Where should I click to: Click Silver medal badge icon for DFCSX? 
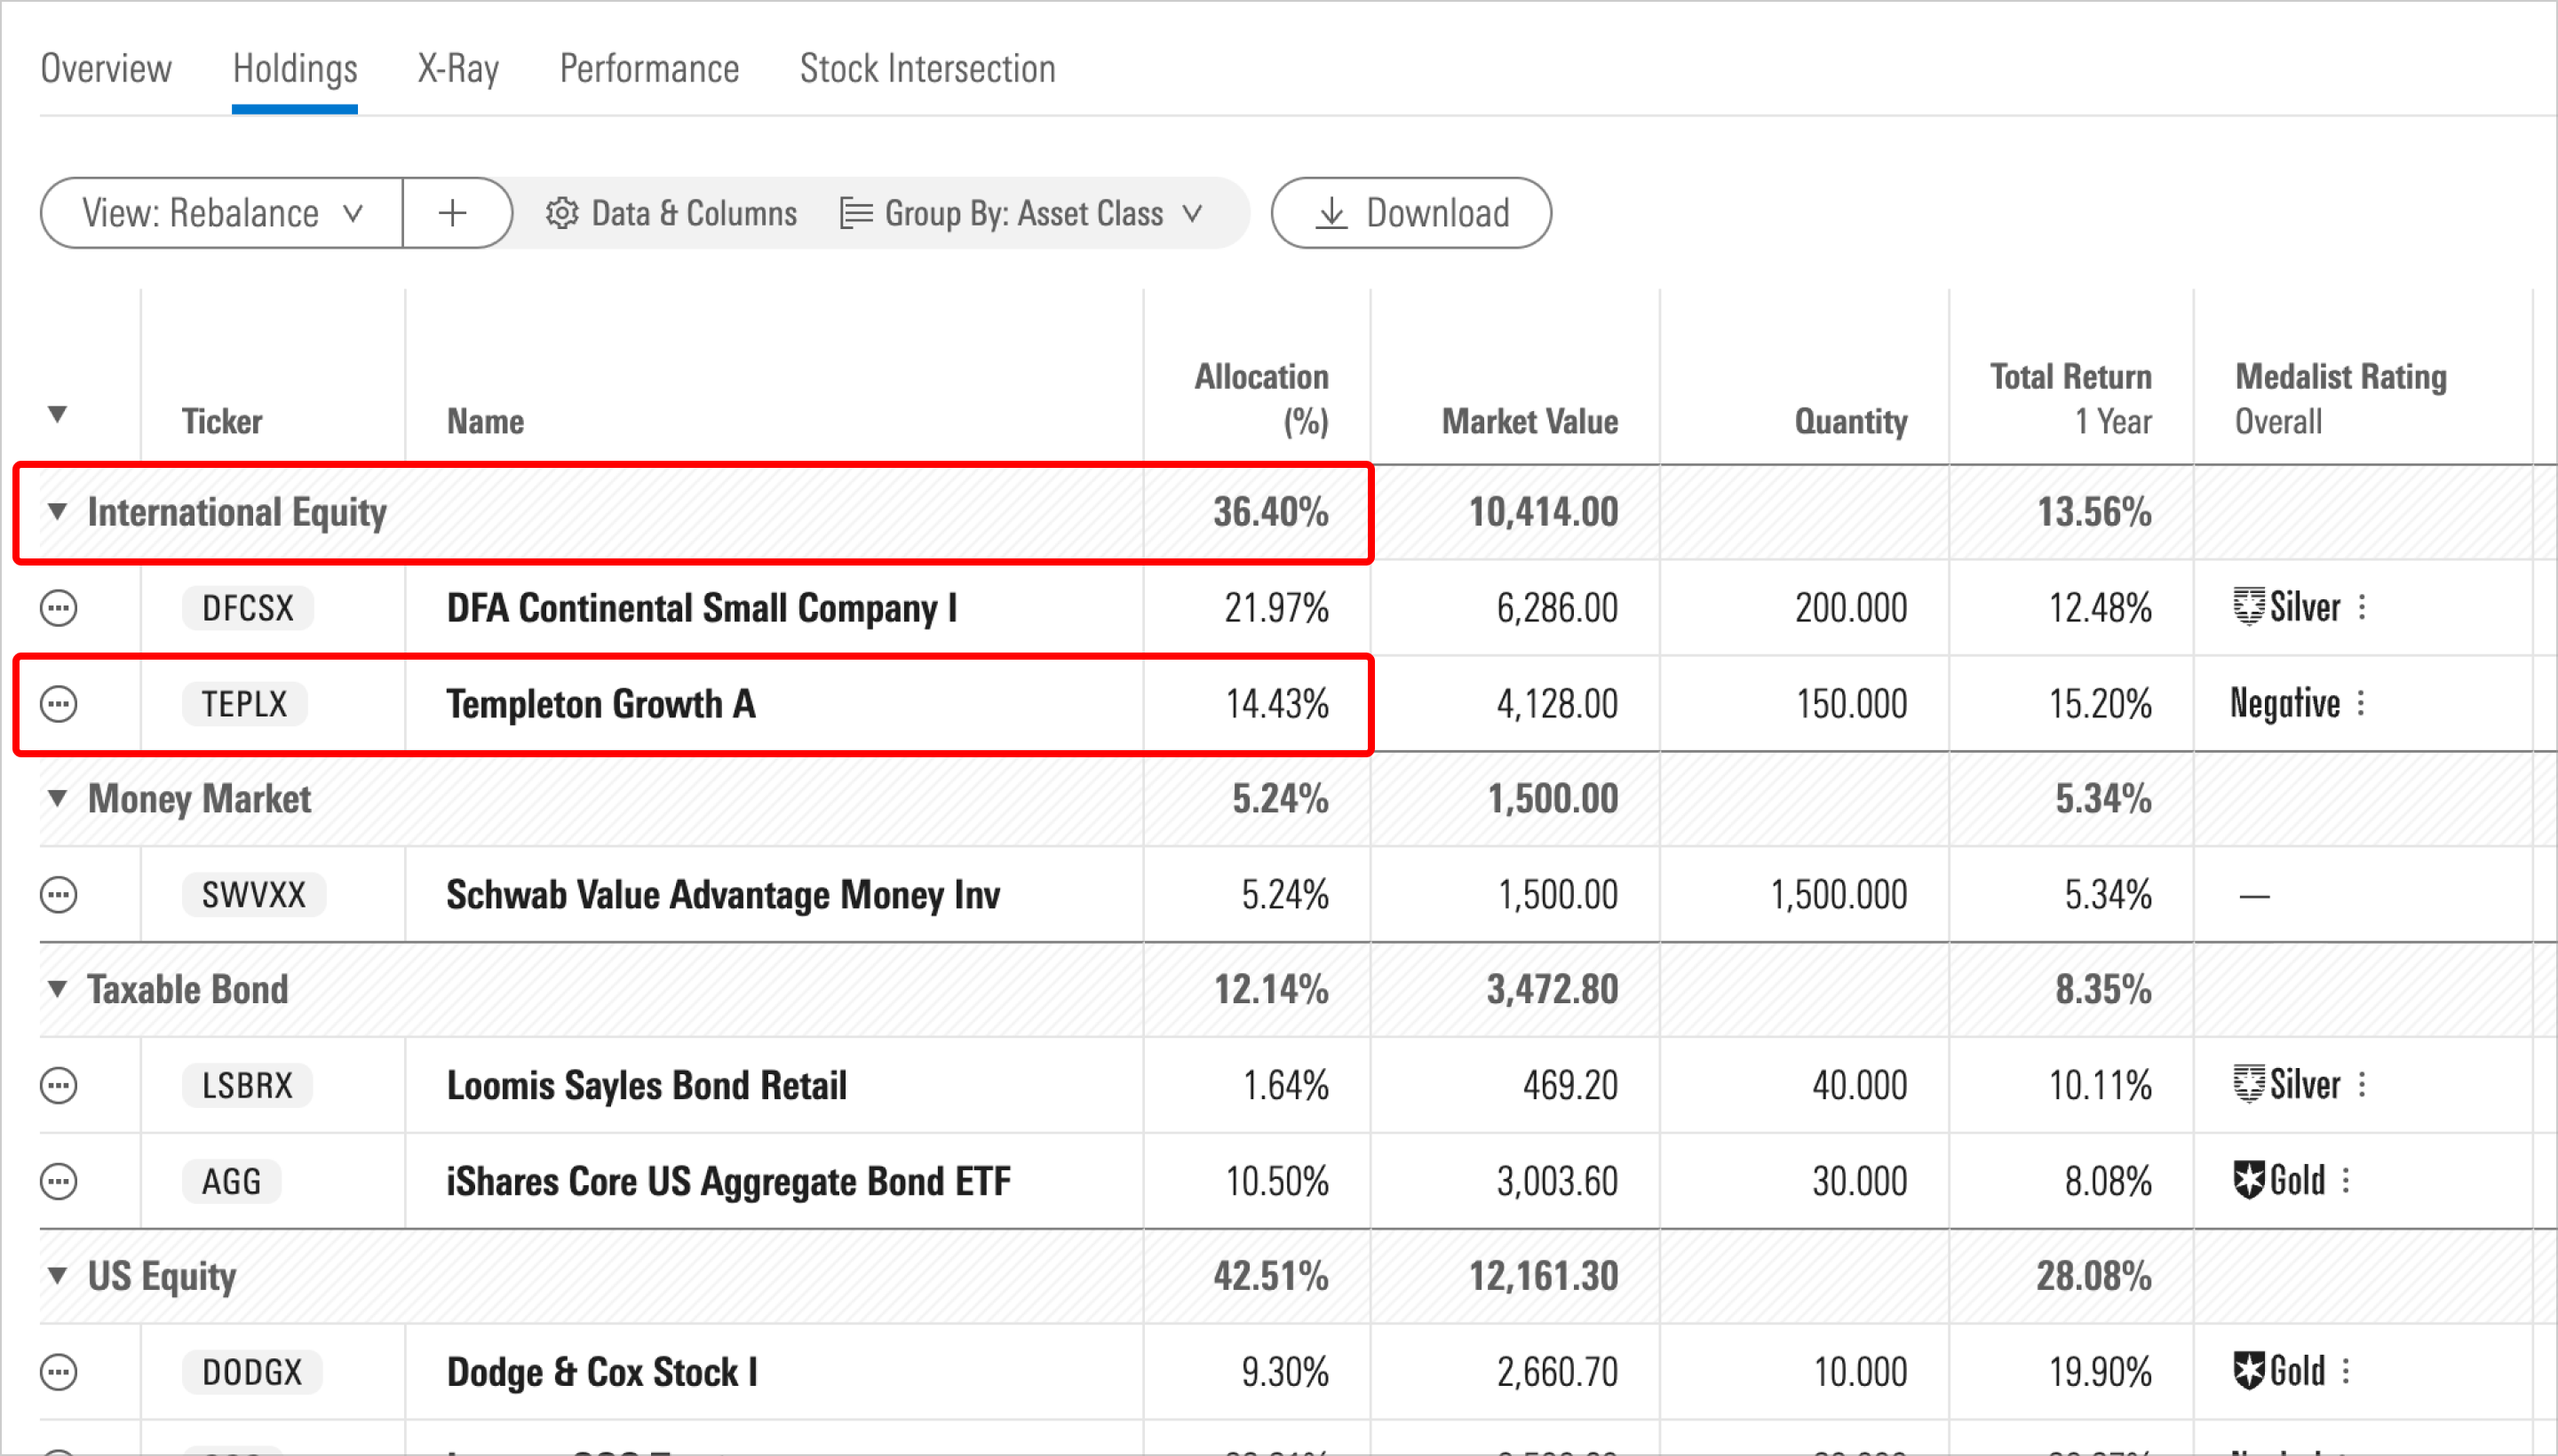(x=2248, y=607)
